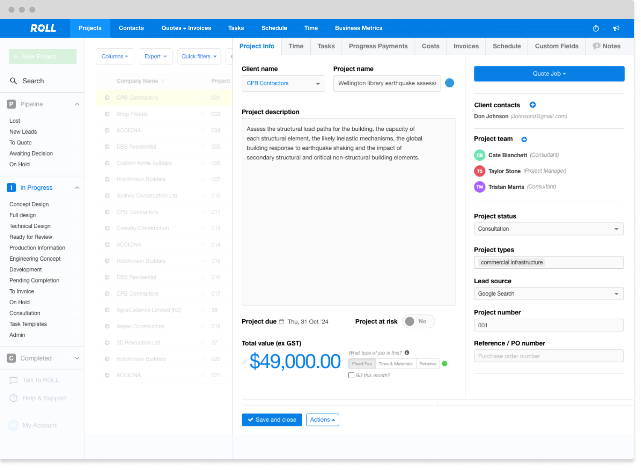The image size is (641, 470).
Task: Check the Bill this month checkbox
Action: [x=351, y=375]
